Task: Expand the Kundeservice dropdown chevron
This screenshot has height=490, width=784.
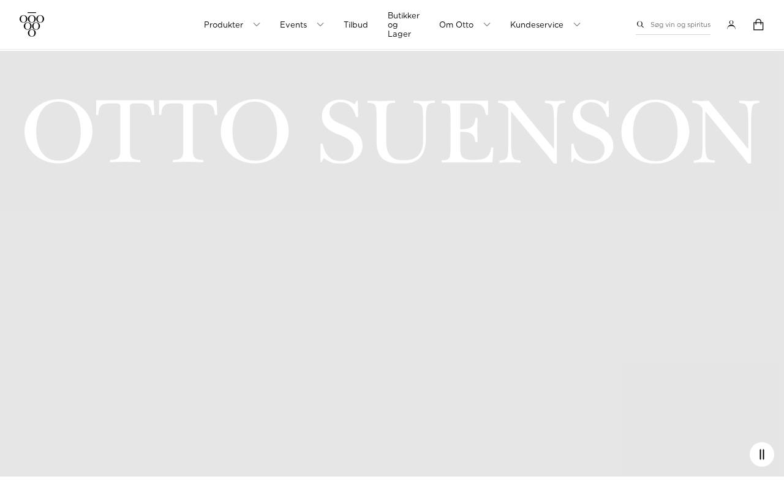Action: tap(577, 24)
